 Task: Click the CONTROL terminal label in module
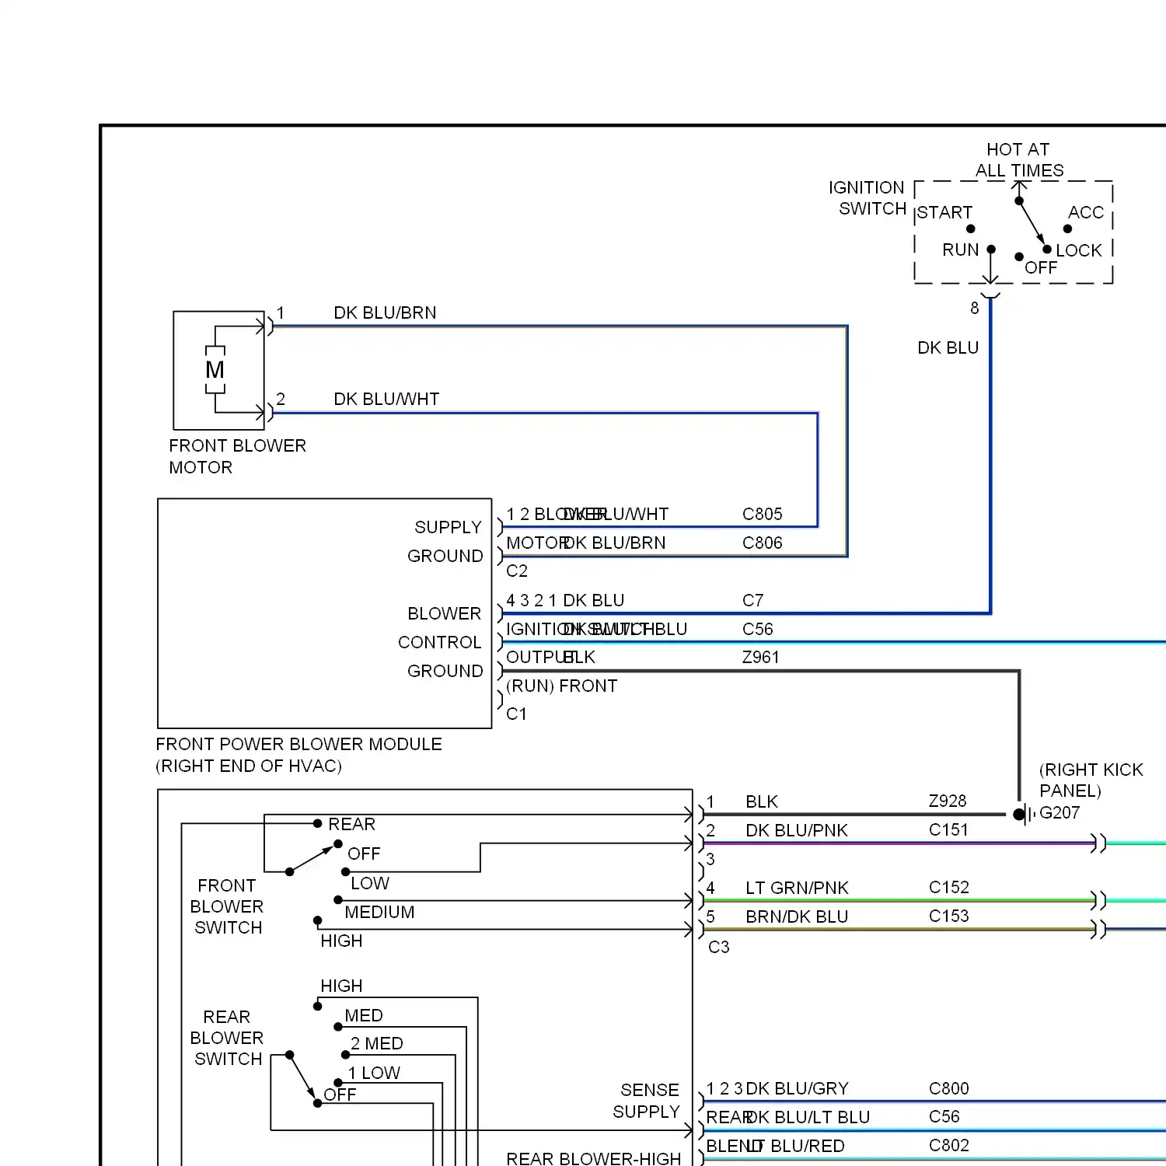click(440, 643)
